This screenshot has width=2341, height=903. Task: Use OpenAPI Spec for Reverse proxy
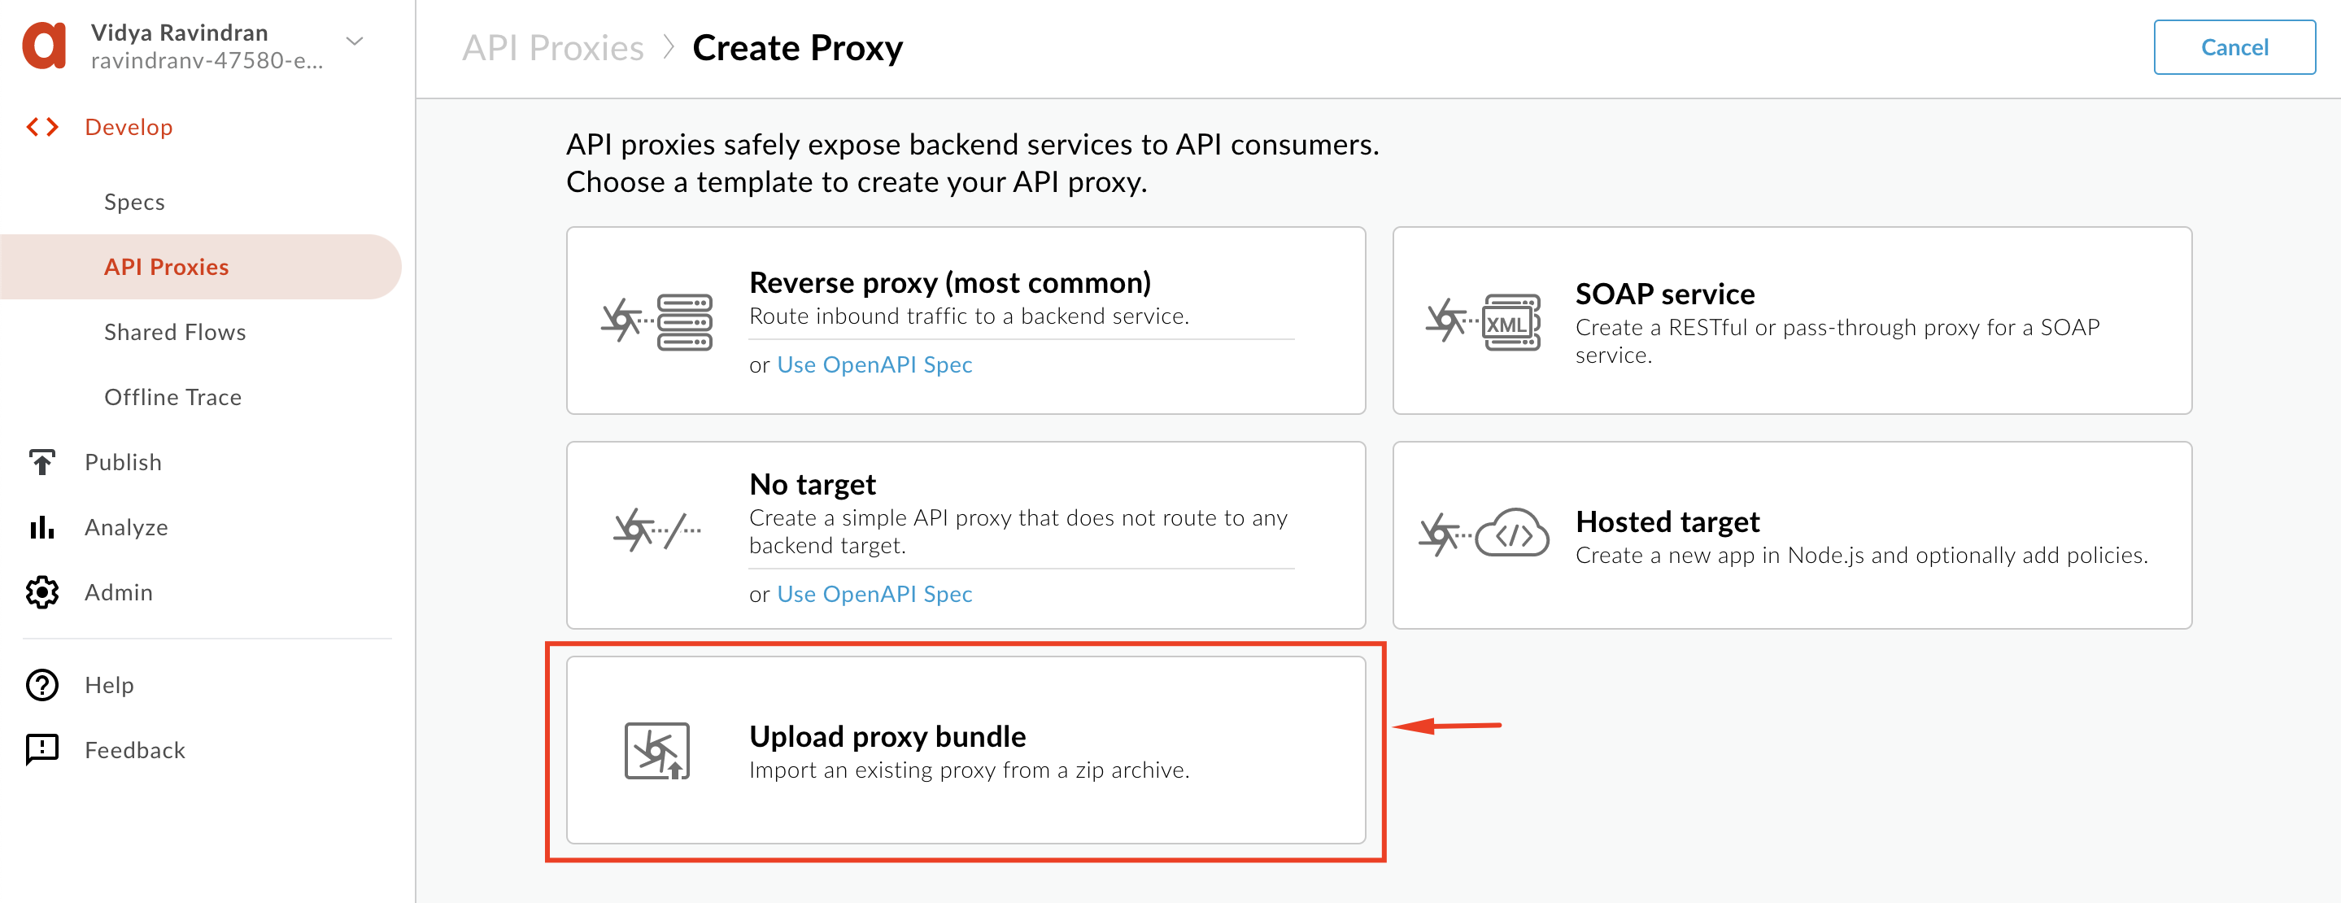pos(874,364)
